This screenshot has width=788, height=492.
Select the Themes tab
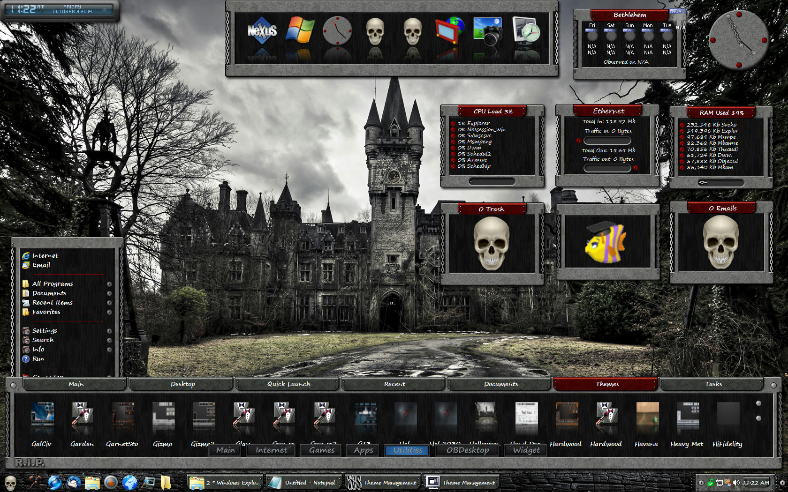click(x=606, y=384)
